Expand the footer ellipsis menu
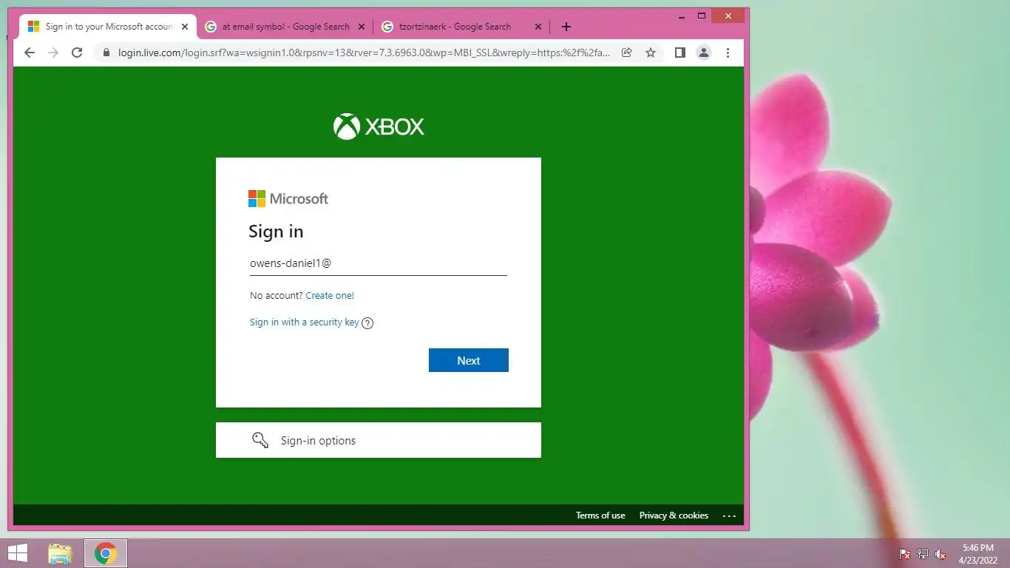 [x=729, y=515]
